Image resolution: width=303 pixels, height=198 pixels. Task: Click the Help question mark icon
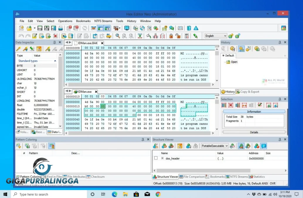click(x=189, y=28)
